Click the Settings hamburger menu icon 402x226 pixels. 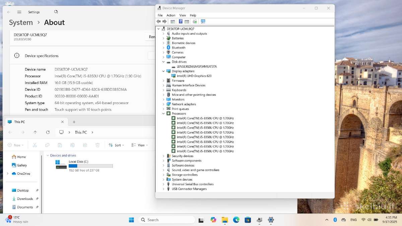(x=19, y=12)
